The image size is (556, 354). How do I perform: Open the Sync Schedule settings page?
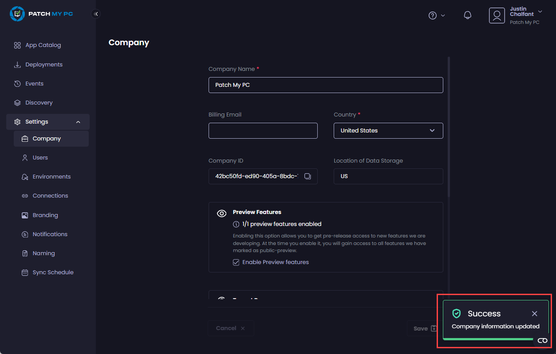click(x=52, y=272)
